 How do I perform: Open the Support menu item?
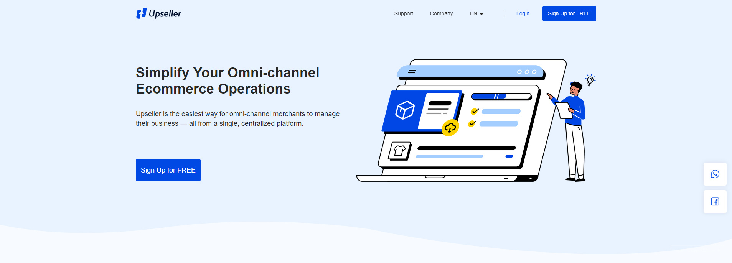pyautogui.click(x=404, y=13)
